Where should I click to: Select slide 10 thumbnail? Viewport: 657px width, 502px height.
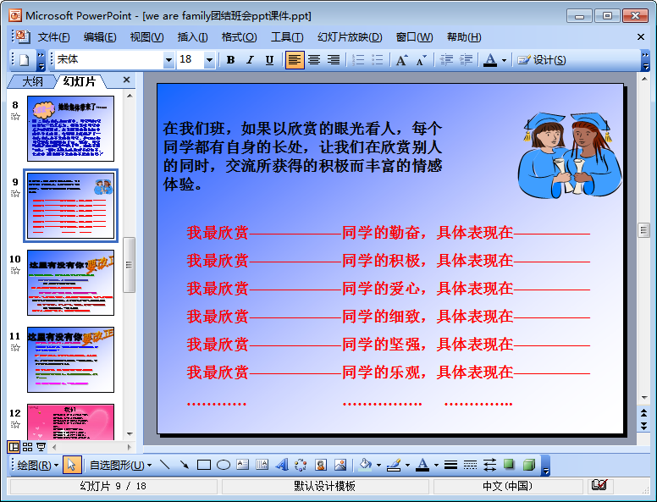70,283
